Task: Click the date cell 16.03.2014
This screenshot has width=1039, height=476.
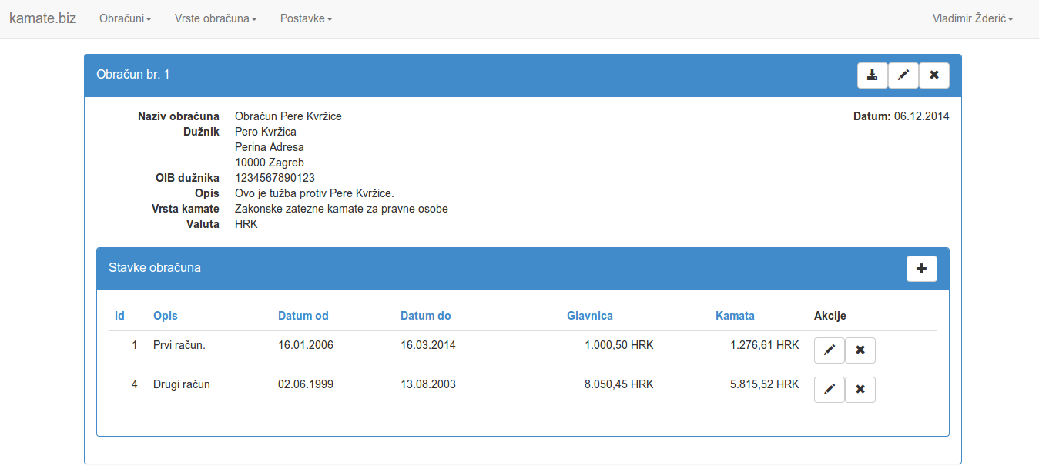Action: pos(428,345)
